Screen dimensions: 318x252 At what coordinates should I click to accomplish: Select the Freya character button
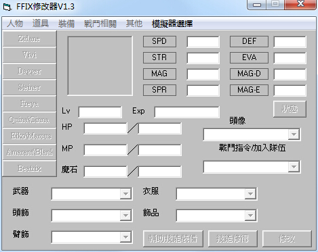point(29,103)
